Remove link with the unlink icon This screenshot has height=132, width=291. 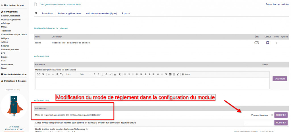point(162,74)
